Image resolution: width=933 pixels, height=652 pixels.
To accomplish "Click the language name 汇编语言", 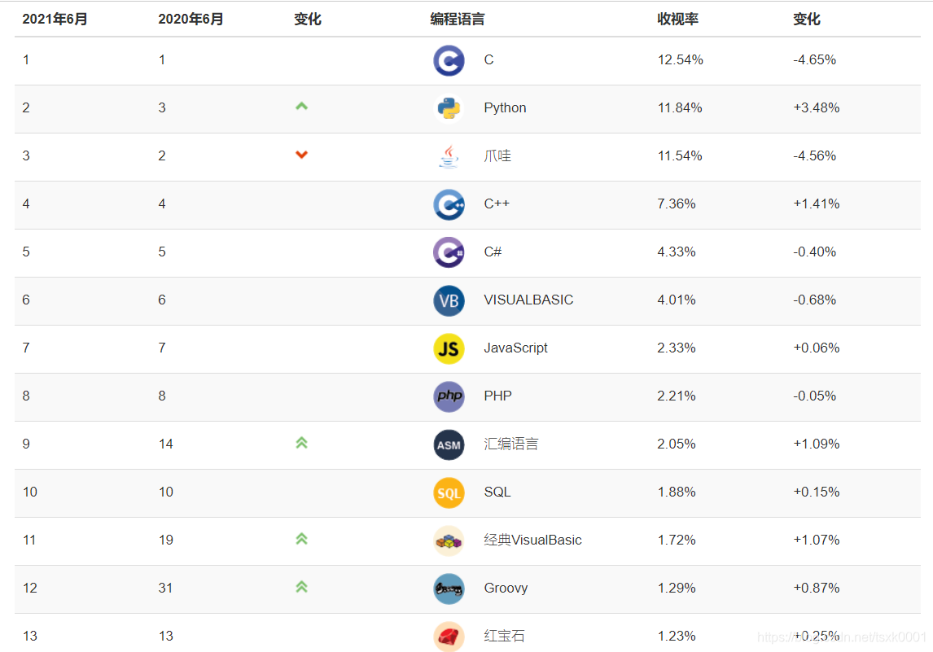I will [x=511, y=444].
